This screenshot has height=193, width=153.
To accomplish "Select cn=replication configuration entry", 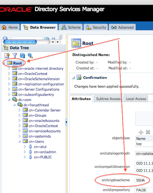I will [x=41, y=84].
